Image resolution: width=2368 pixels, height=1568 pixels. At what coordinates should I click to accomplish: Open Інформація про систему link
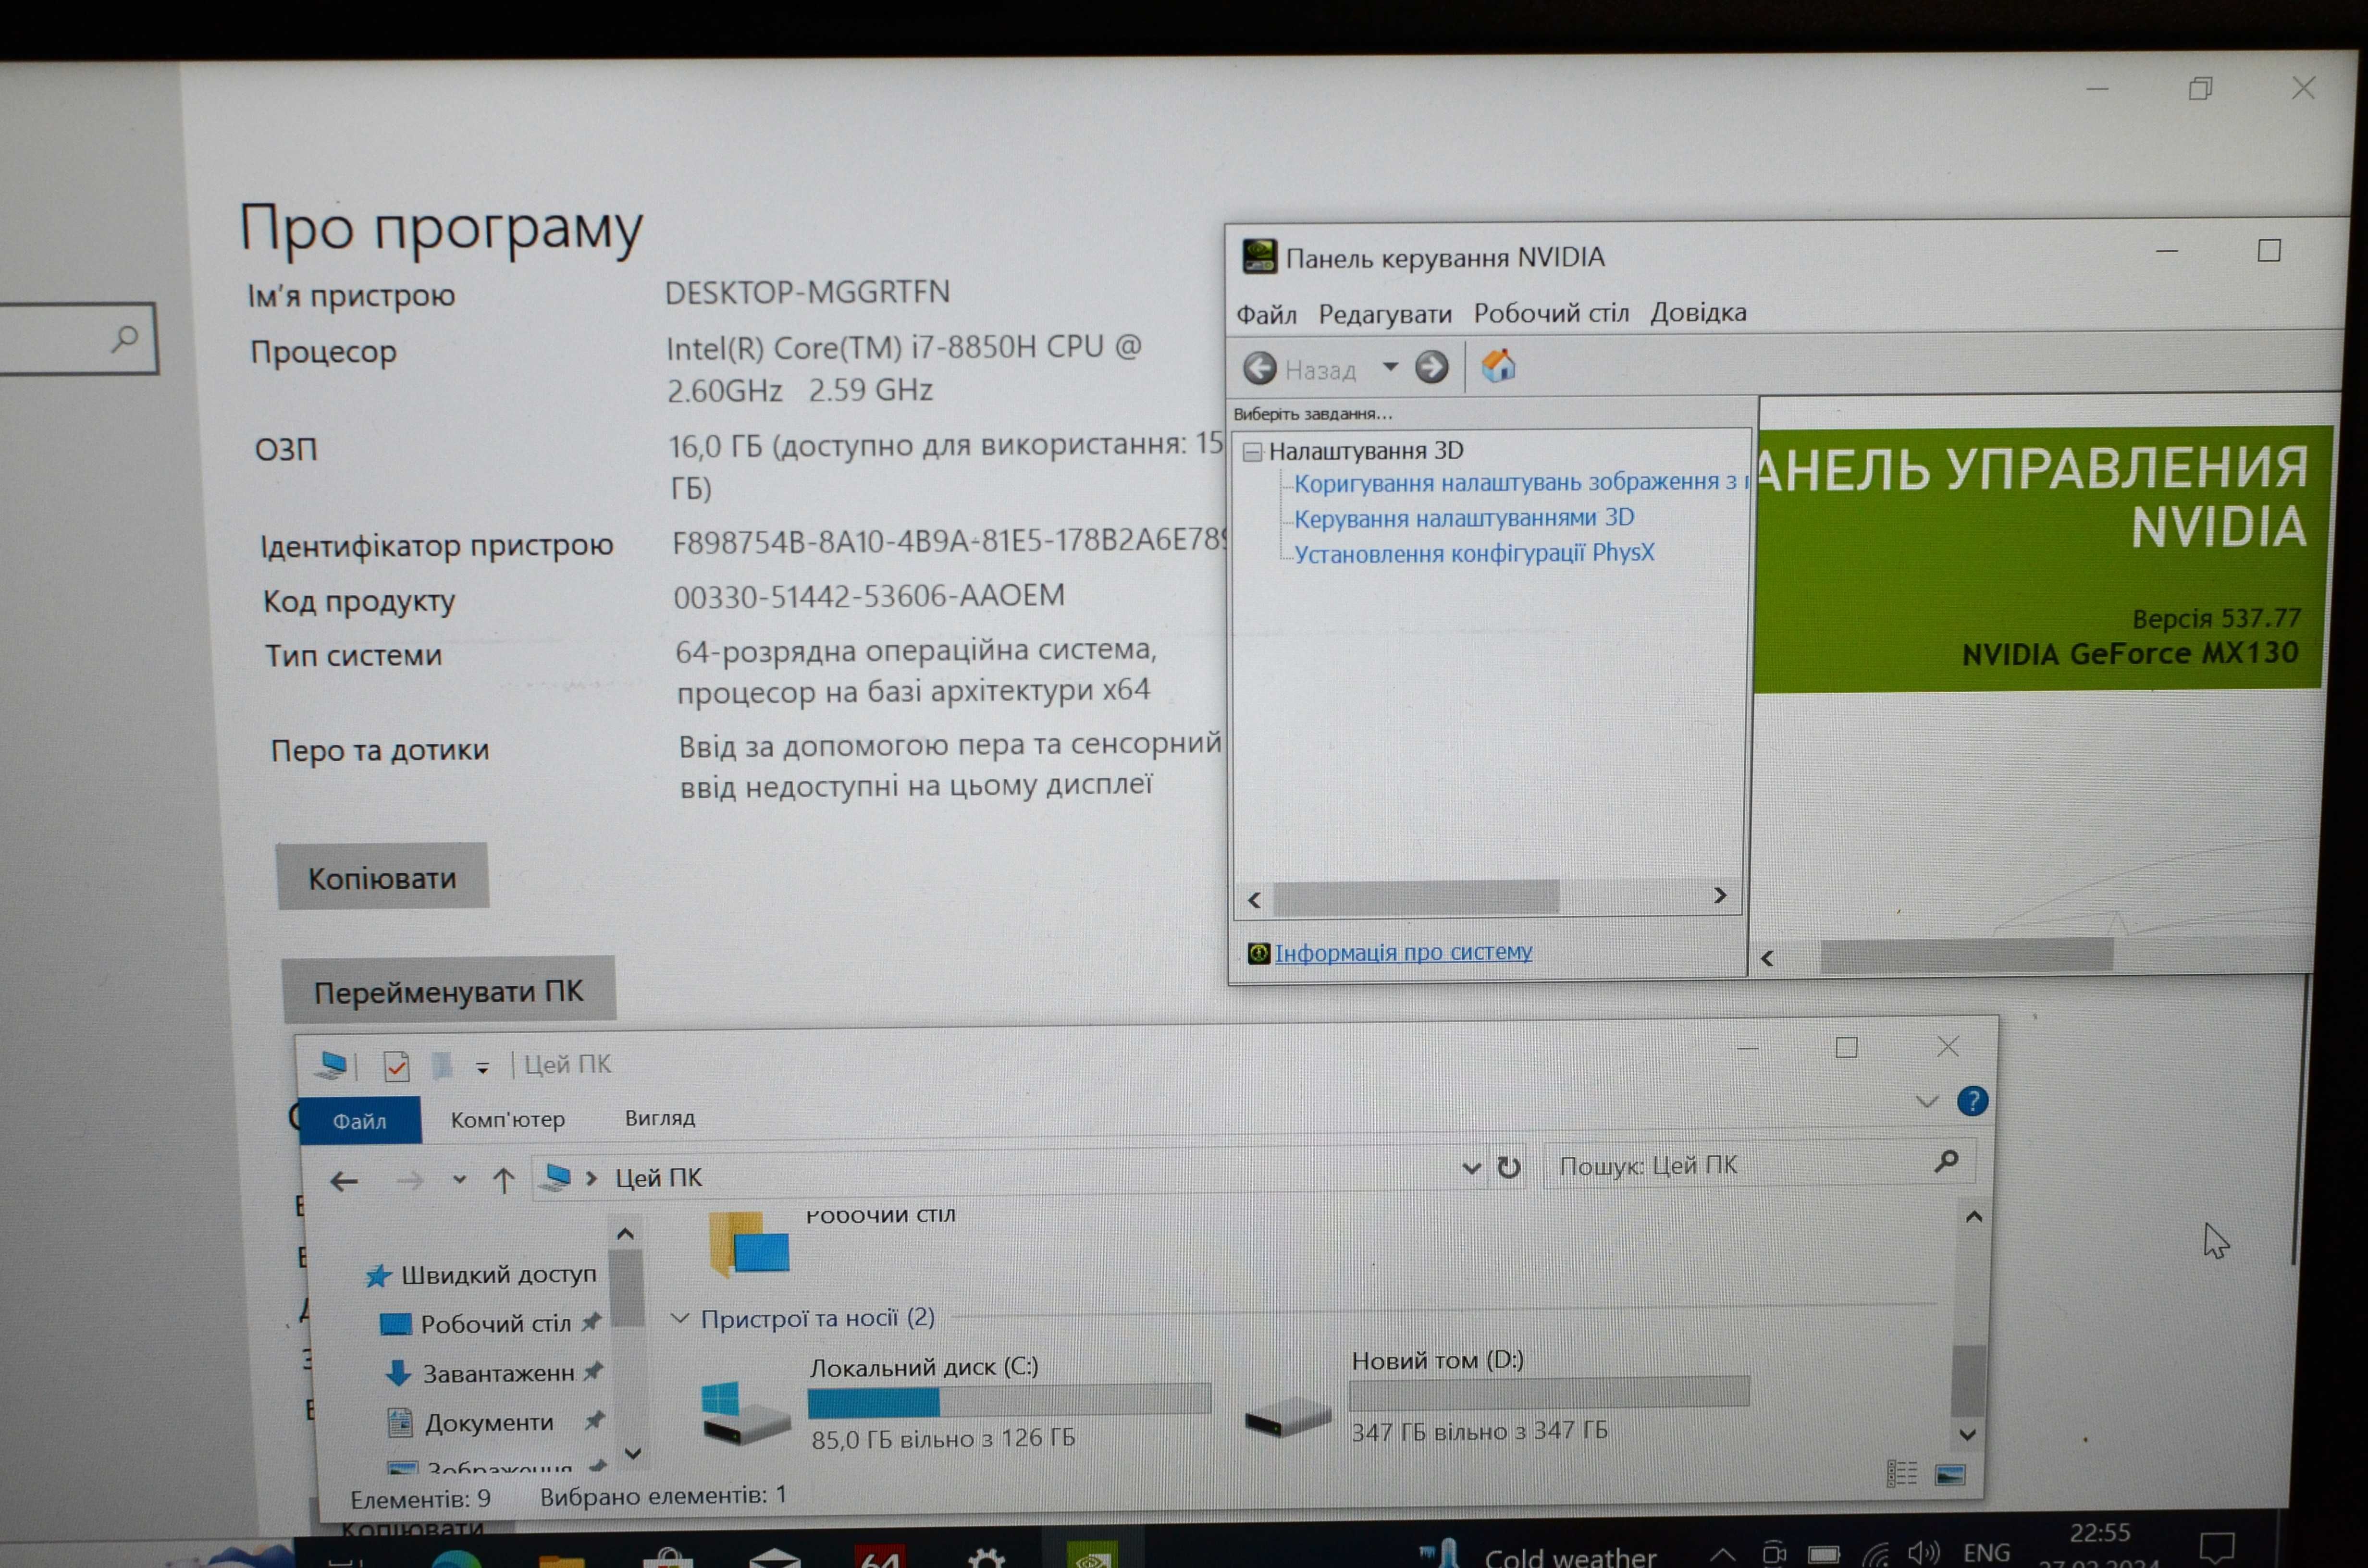pyautogui.click(x=1403, y=952)
